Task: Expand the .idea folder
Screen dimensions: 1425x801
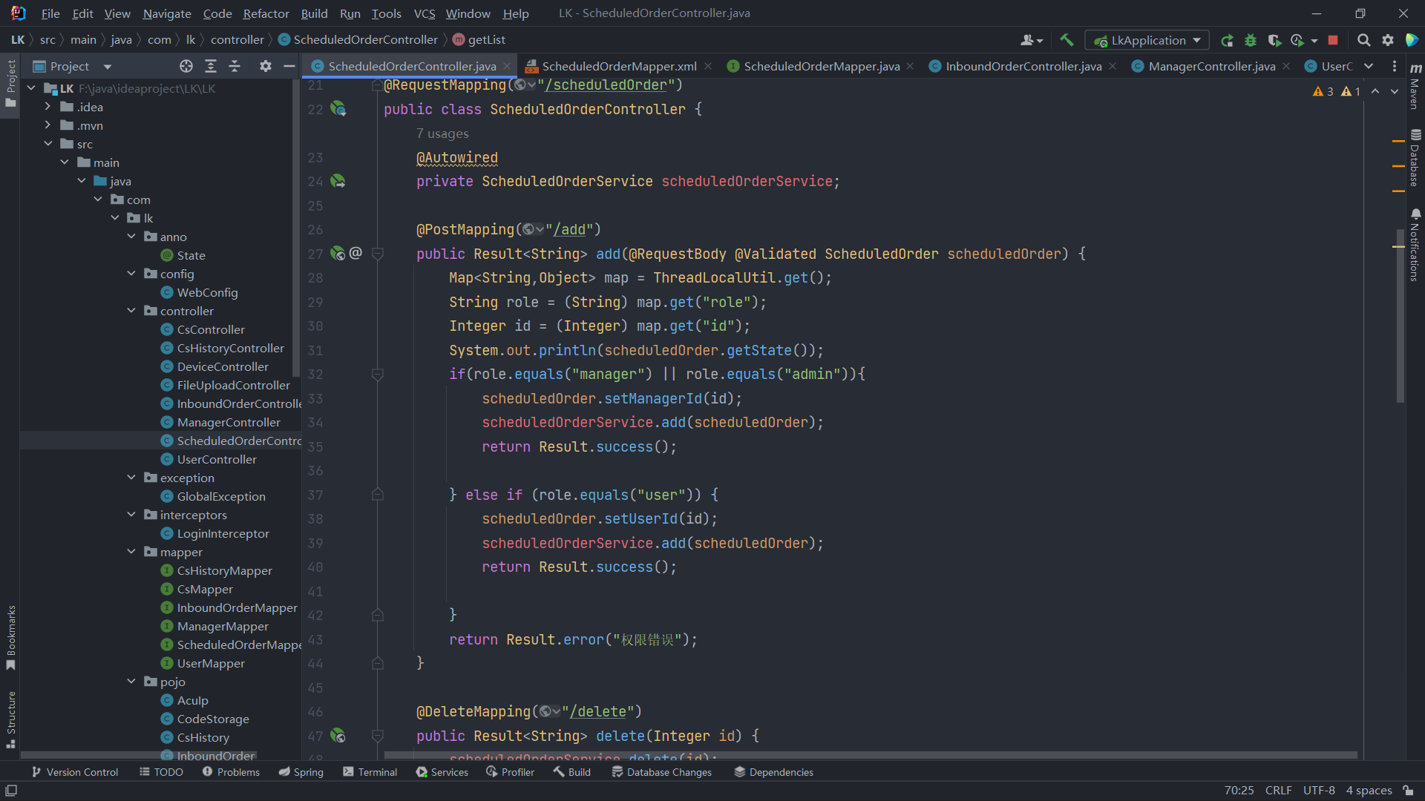Action: click(48, 107)
